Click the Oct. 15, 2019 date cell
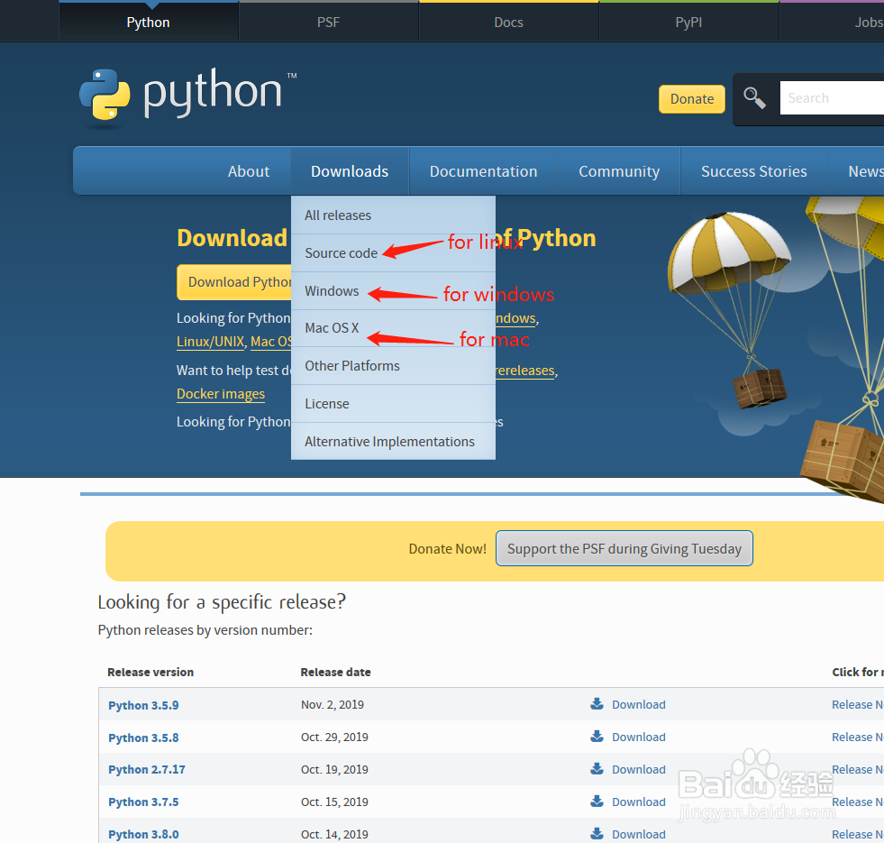884x843 pixels. 334,802
